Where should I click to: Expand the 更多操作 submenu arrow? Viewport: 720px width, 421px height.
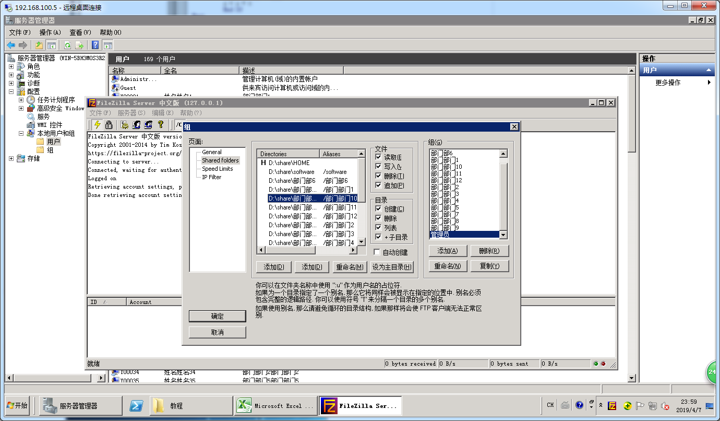click(709, 83)
